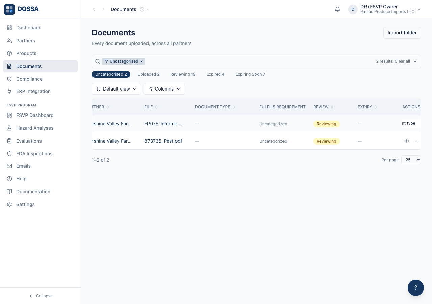Click the Hazard Analyses flask icon

point(9,128)
